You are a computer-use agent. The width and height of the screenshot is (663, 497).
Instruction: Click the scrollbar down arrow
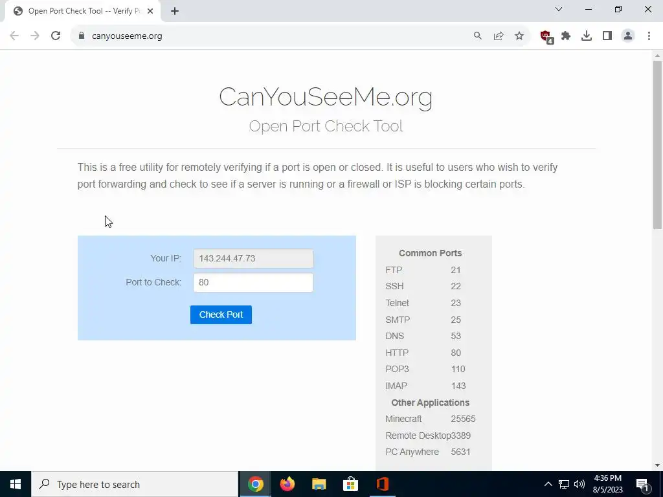point(657,465)
